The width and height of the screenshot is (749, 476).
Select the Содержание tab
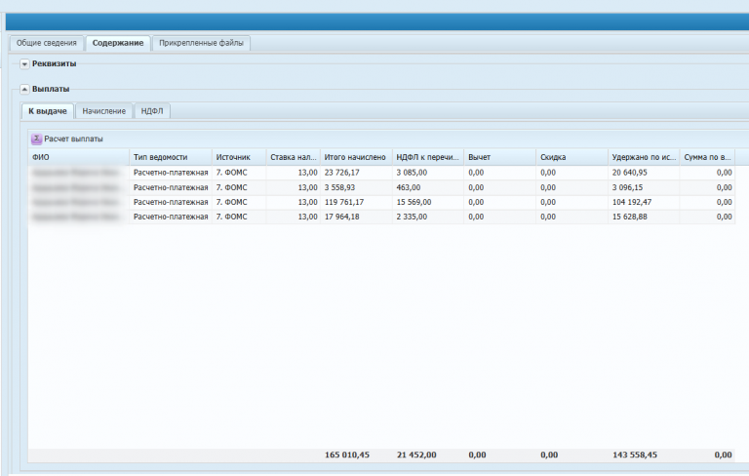118,43
